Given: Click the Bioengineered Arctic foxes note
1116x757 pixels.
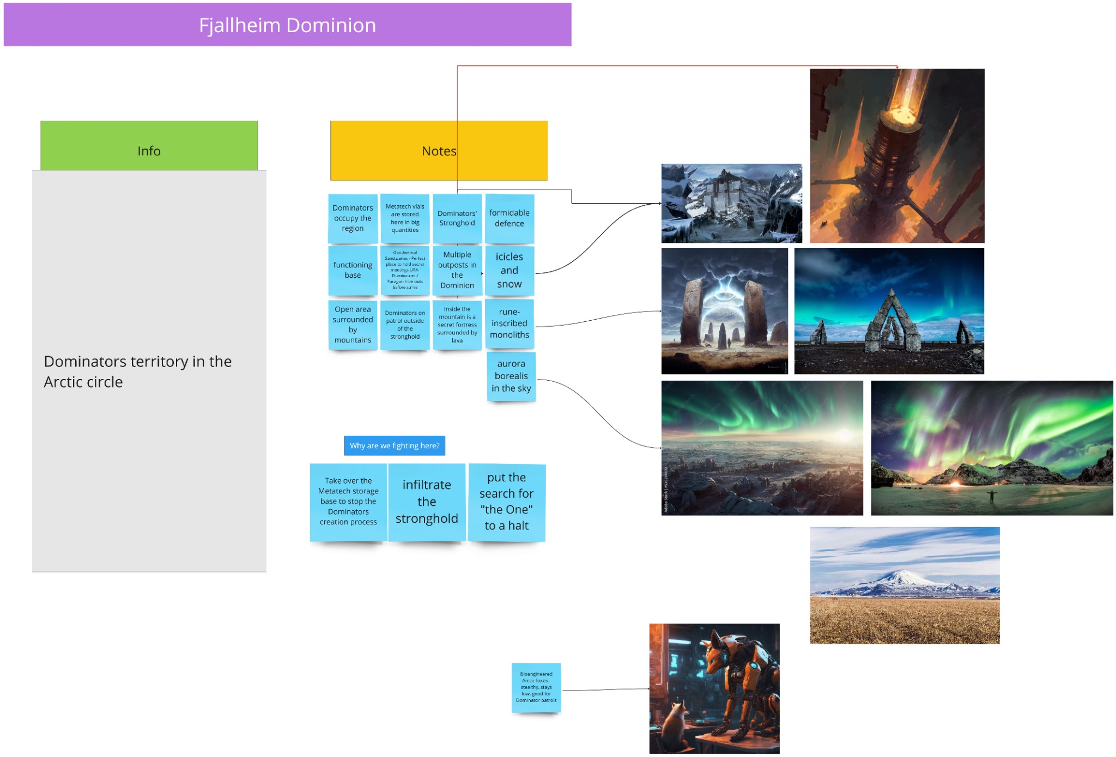Looking at the screenshot, I should point(536,687).
